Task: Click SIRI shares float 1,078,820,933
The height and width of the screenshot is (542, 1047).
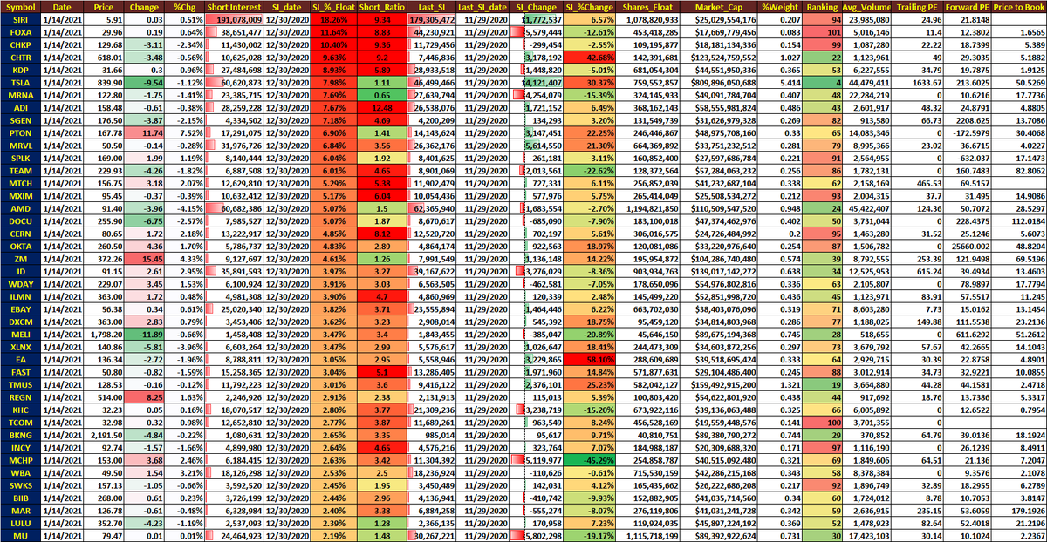Action: click(647, 18)
